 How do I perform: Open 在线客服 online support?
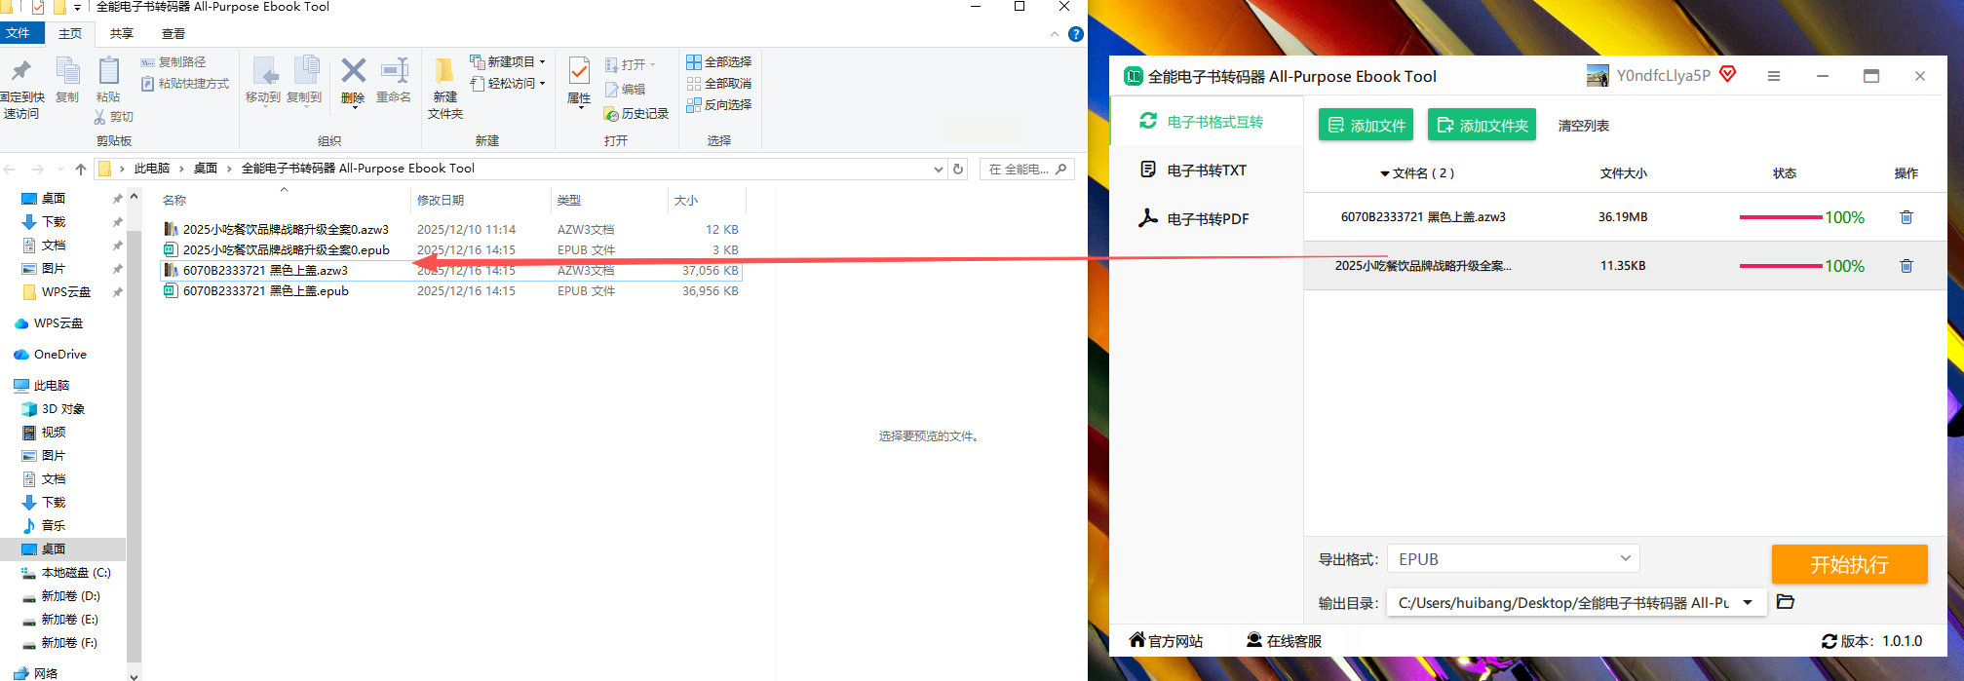tap(1284, 640)
